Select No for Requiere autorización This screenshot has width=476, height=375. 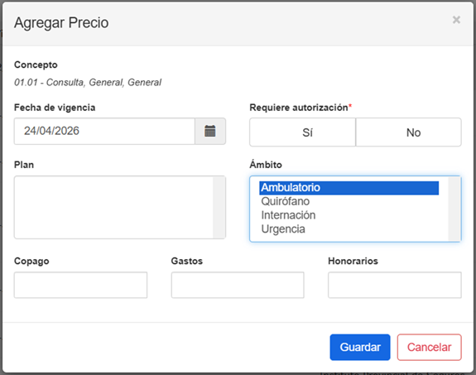(409, 132)
